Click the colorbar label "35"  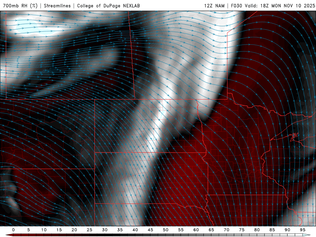120,230
